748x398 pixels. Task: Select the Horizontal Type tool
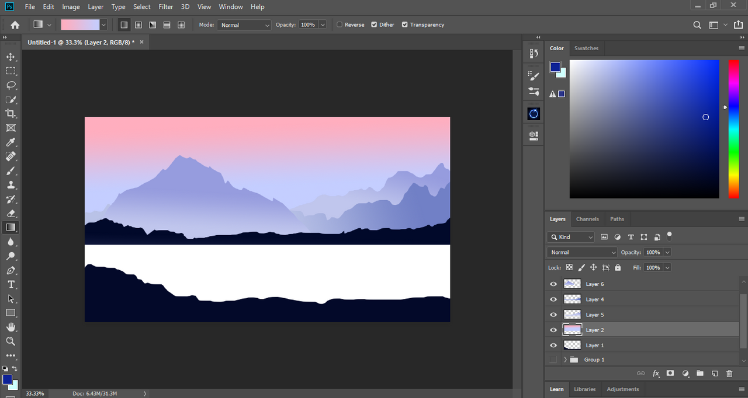(x=11, y=285)
